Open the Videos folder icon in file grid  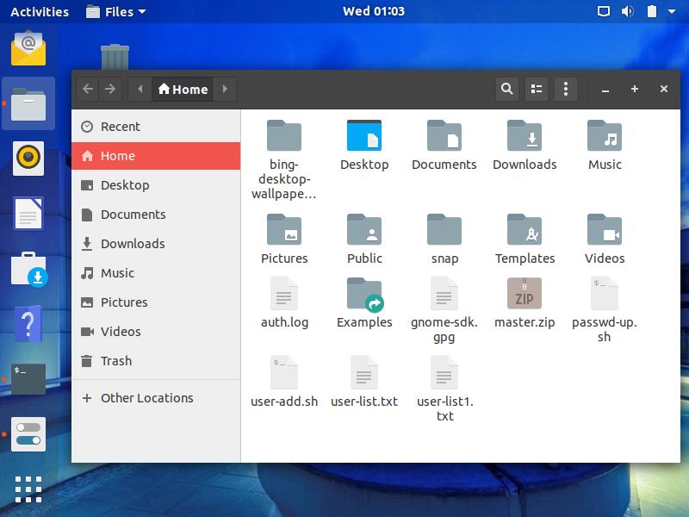[605, 229]
